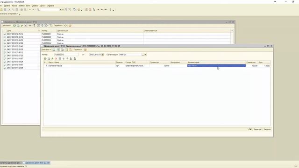Click sort ascending icon in table toolbar
The image size is (299, 168).
pos(71,58)
